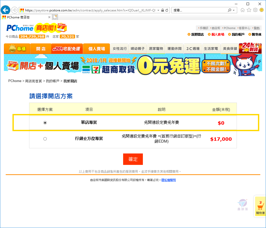Image resolution: width=266 pixels, height=228 pixels.
Task: Open the floating 購物車 cart icon
Action: tap(260, 207)
